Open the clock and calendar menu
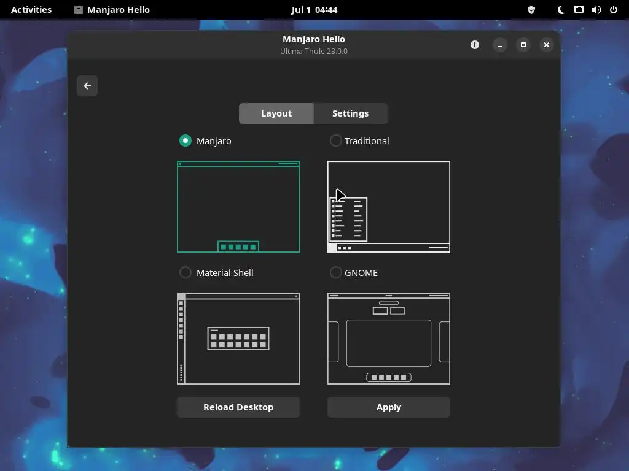629x471 pixels. pos(314,10)
